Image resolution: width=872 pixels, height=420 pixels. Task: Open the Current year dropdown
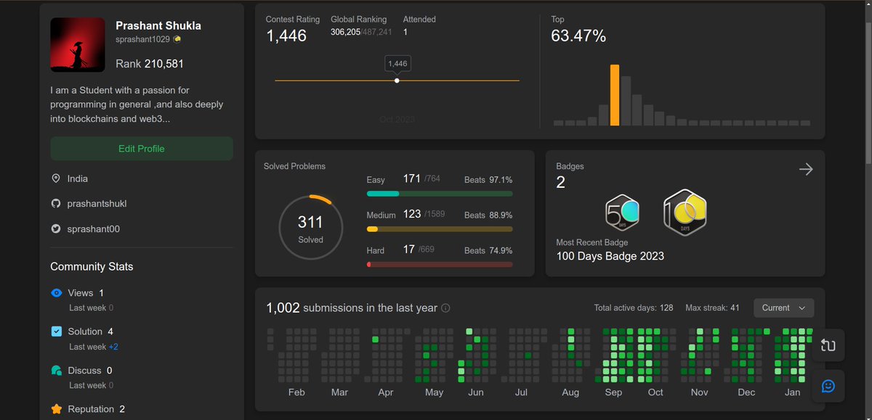pyautogui.click(x=783, y=308)
